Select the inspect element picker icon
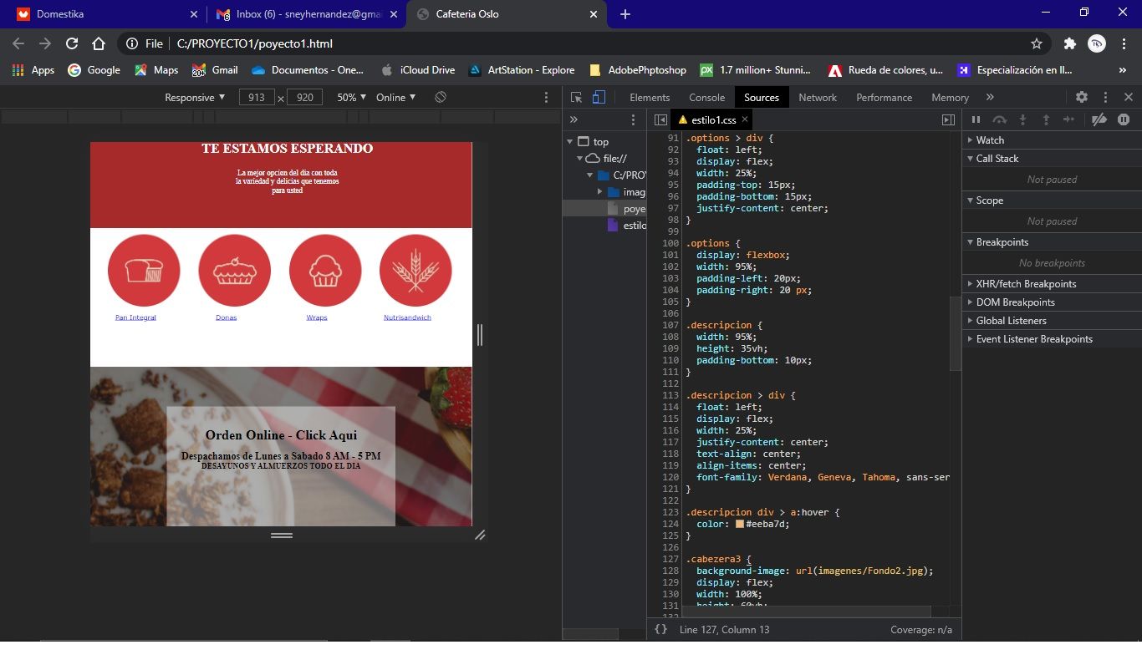1142x670 pixels. 577,97
